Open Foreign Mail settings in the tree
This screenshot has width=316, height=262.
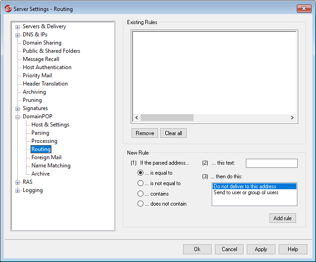tap(46, 157)
